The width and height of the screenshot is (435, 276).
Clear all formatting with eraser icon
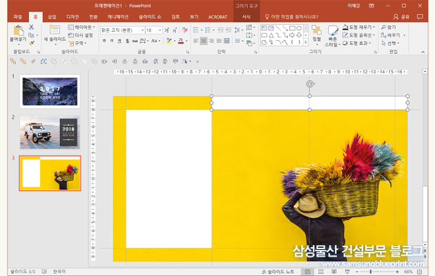point(185,30)
